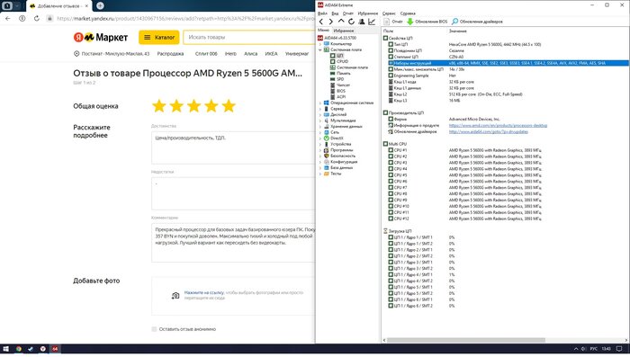This screenshot has width=630, height=357.
Task: Click the user silhouette icon in AIDA64 toolbar
Action: pos(361,22)
